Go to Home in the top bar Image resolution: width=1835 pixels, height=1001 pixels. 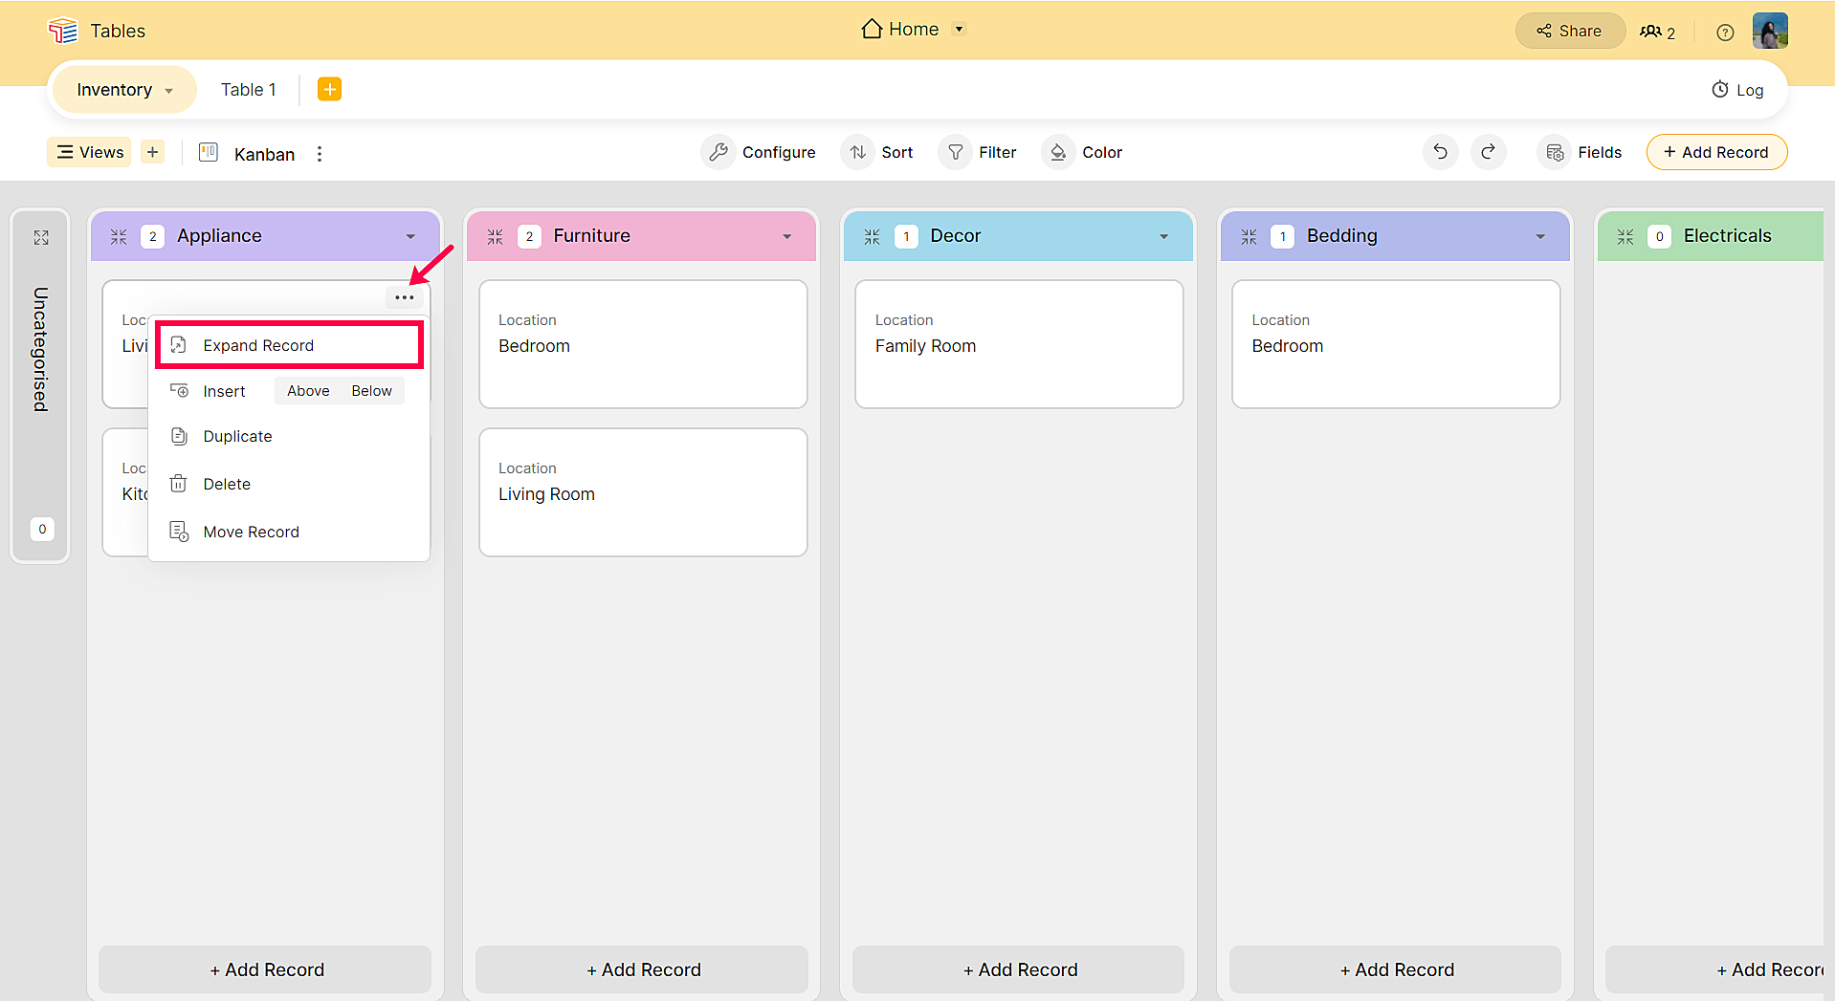pyautogui.click(x=900, y=29)
